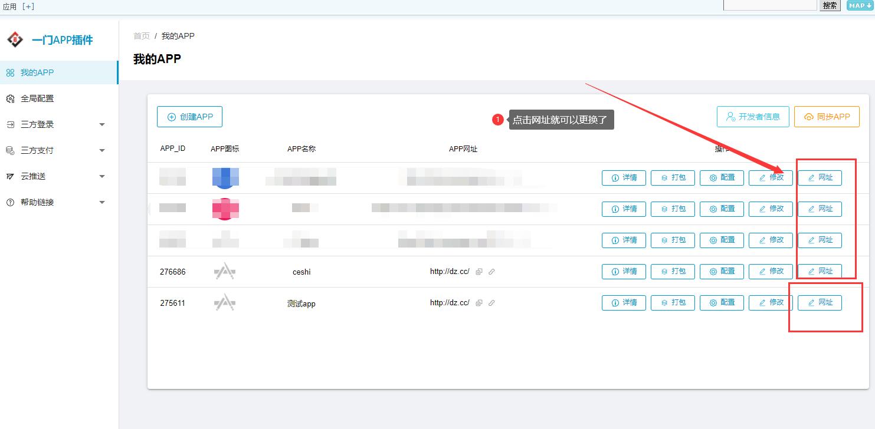Screen dimensions: 875x429
Task: Click the 三方支付 dropdown arrow
Action: click(x=102, y=151)
